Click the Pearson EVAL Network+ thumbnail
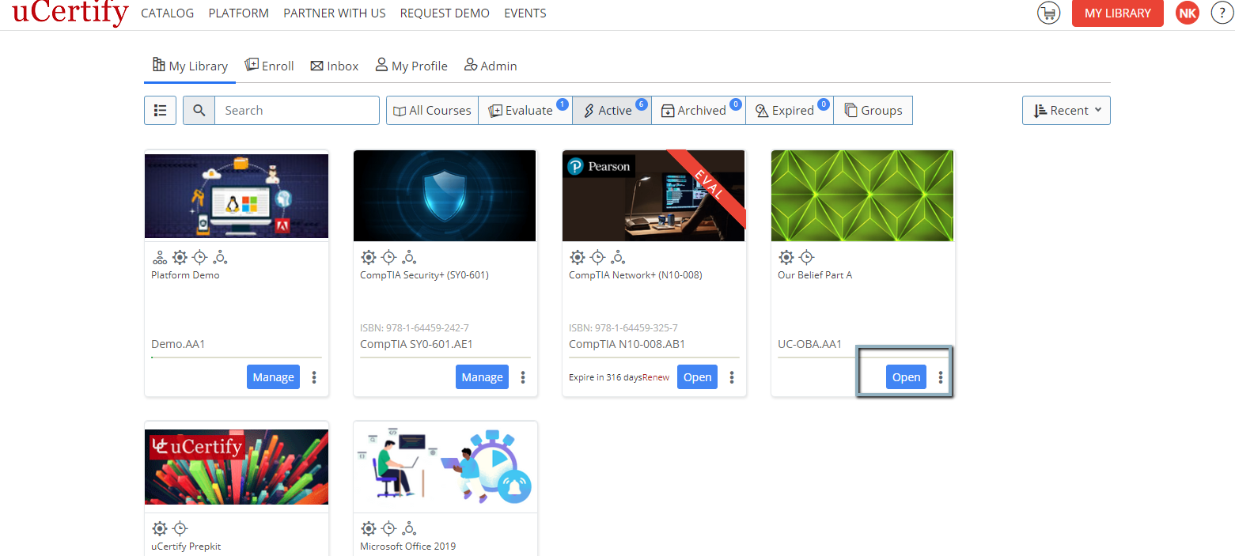 (x=653, y=195)
